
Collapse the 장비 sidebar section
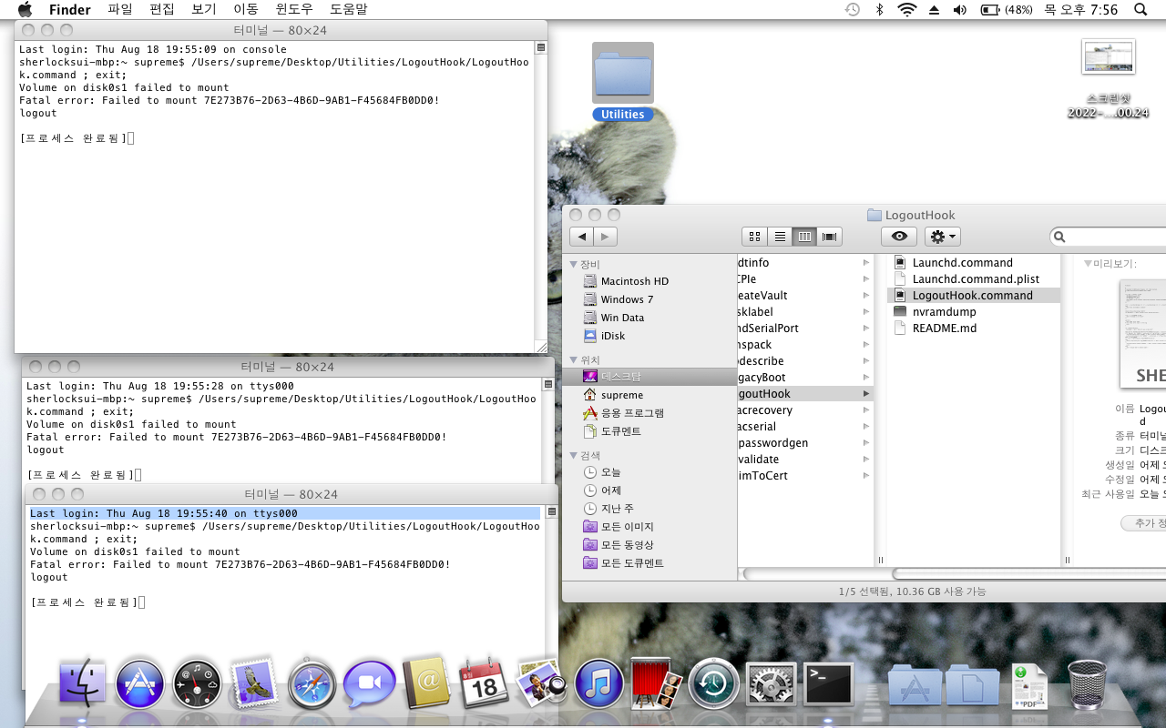573,264
